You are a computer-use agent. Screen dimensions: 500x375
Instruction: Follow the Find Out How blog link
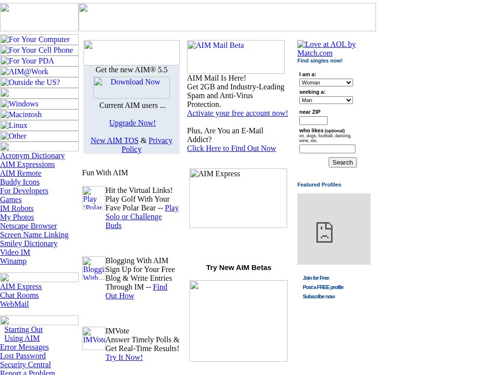click(x=136, y=292)
